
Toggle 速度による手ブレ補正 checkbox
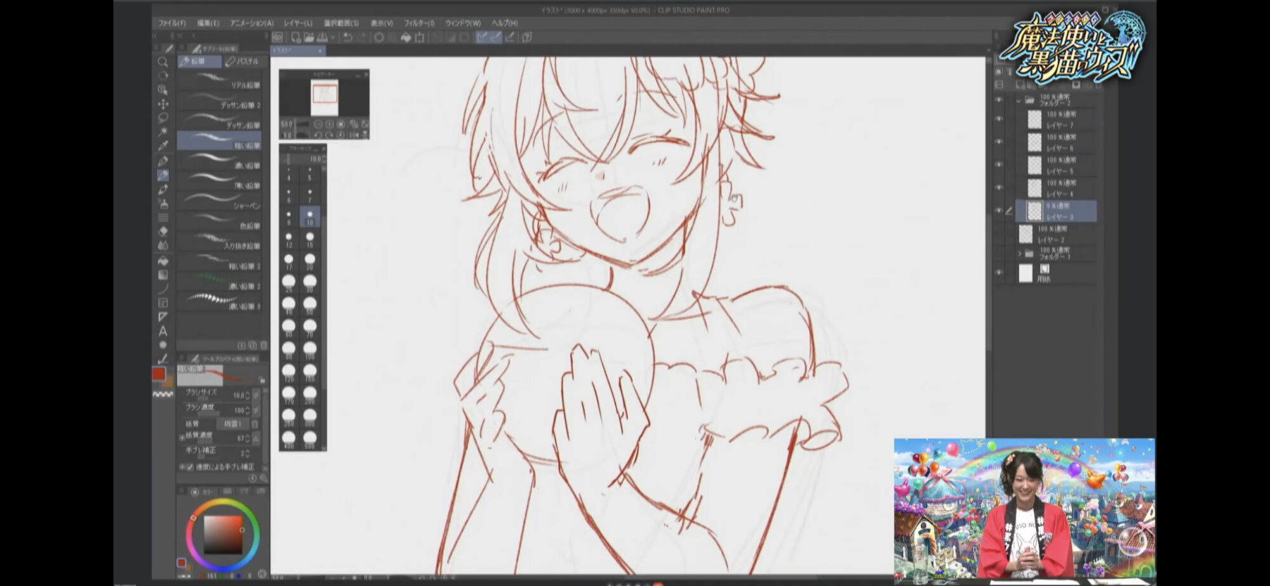[x=190, y=467]
